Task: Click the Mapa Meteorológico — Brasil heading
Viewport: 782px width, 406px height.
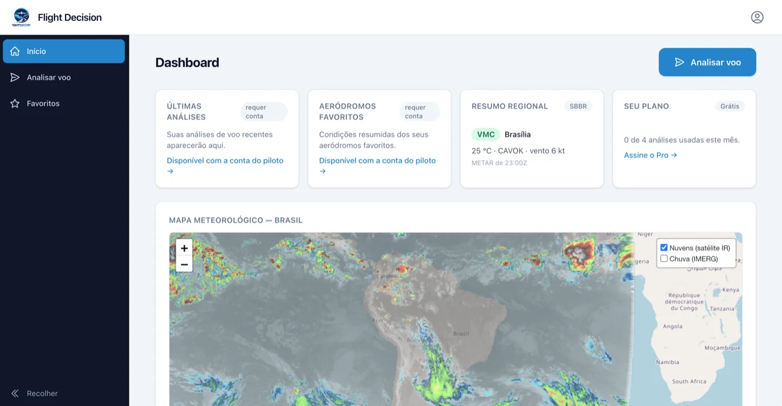Action: pos(236,220)
